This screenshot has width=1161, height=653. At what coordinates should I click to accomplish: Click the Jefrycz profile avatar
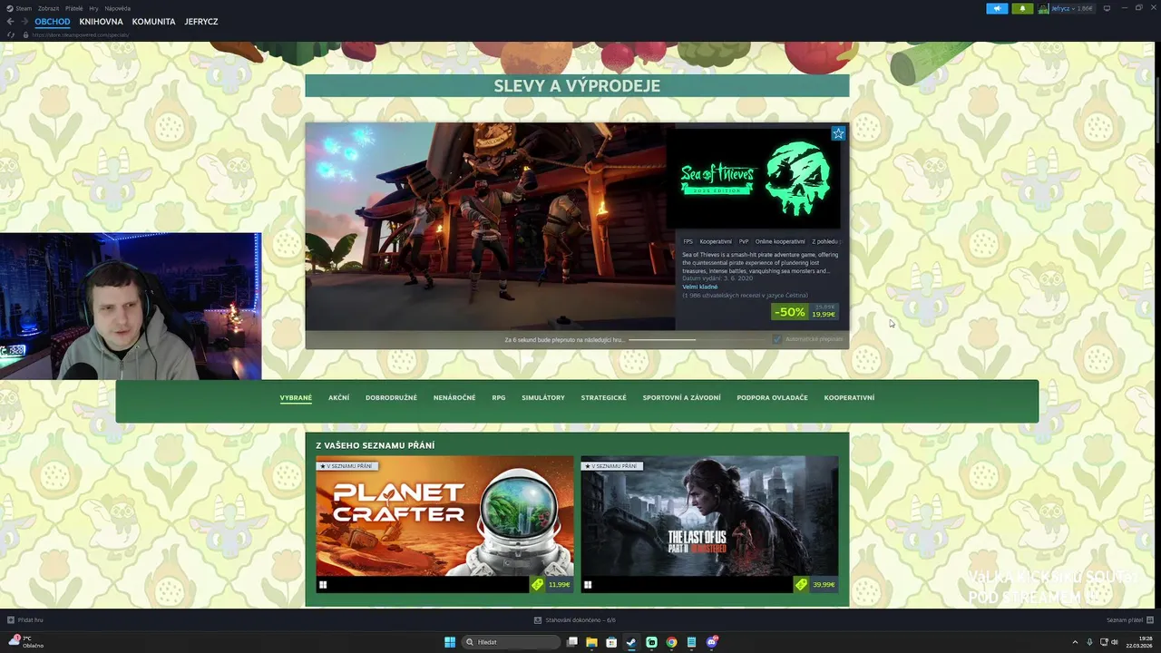pyautogui.click(x=1044, y=8)
